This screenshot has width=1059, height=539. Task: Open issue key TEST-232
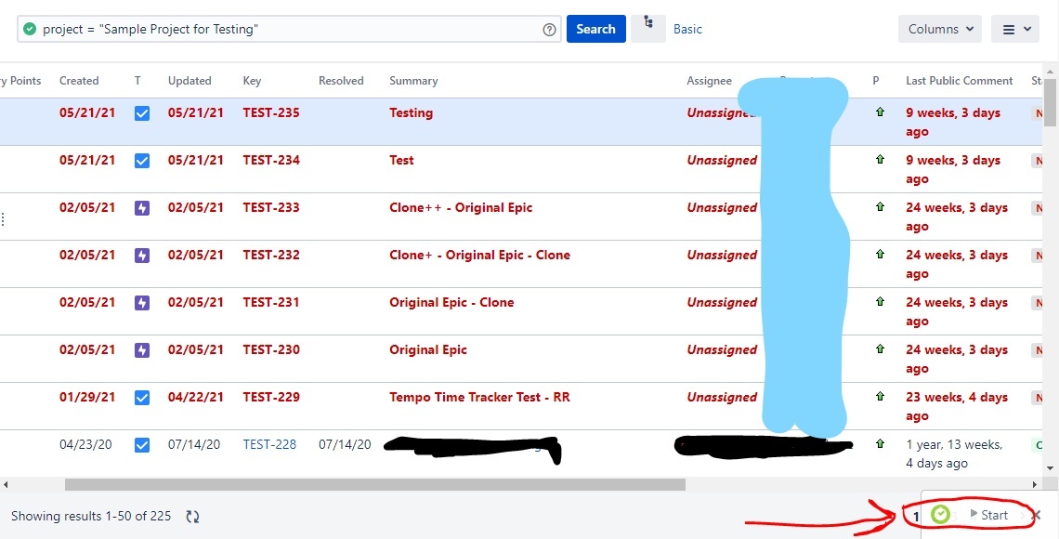point(271,255)
